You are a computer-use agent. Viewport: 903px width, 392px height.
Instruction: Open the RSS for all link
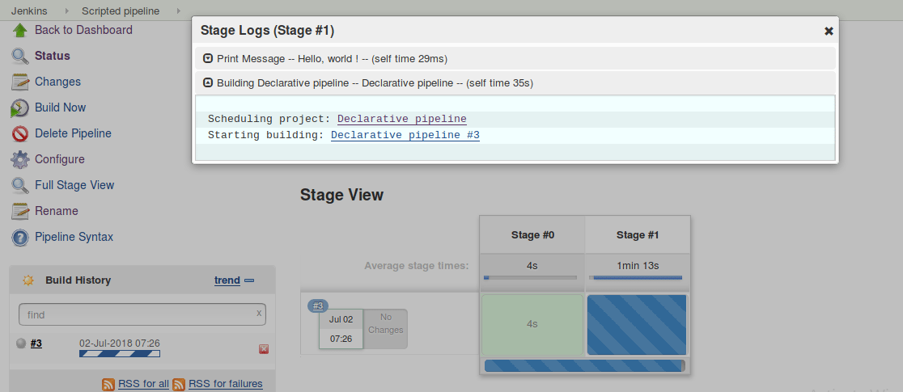pos(143,384)
